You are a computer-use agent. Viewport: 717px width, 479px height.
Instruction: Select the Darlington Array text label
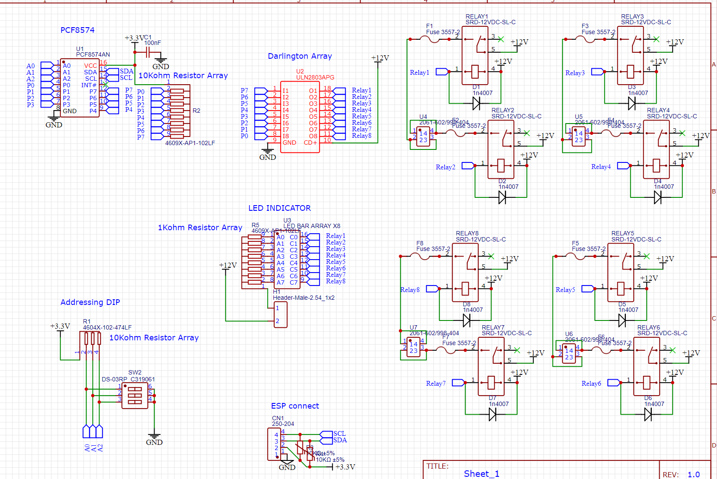point(300,56)
